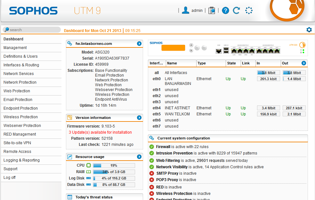
Task: Open Endpoint Protection menu
Action: click(x=31, y=108)
